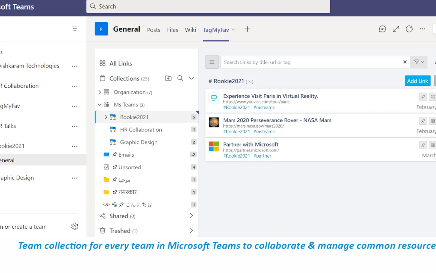Add a new tab with plus icon
Image resolution: width=436 pixels, height=273 pixels.
(x=247, y=29)
